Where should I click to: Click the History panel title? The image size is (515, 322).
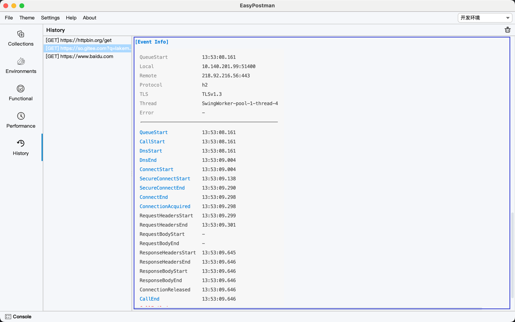click(x=56, y=30)
